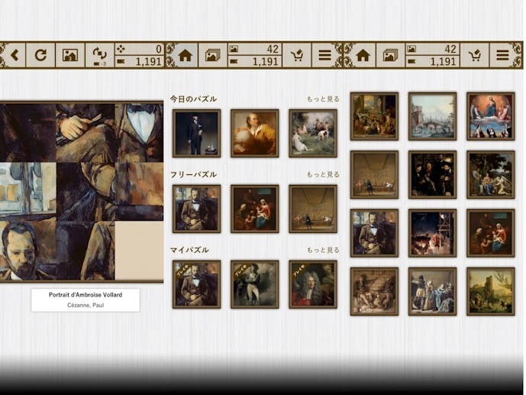Open Vollard portrait thumbnail in right gallery
The width and height of the screenshot is (526, 395).
click(x=374, y=233)
